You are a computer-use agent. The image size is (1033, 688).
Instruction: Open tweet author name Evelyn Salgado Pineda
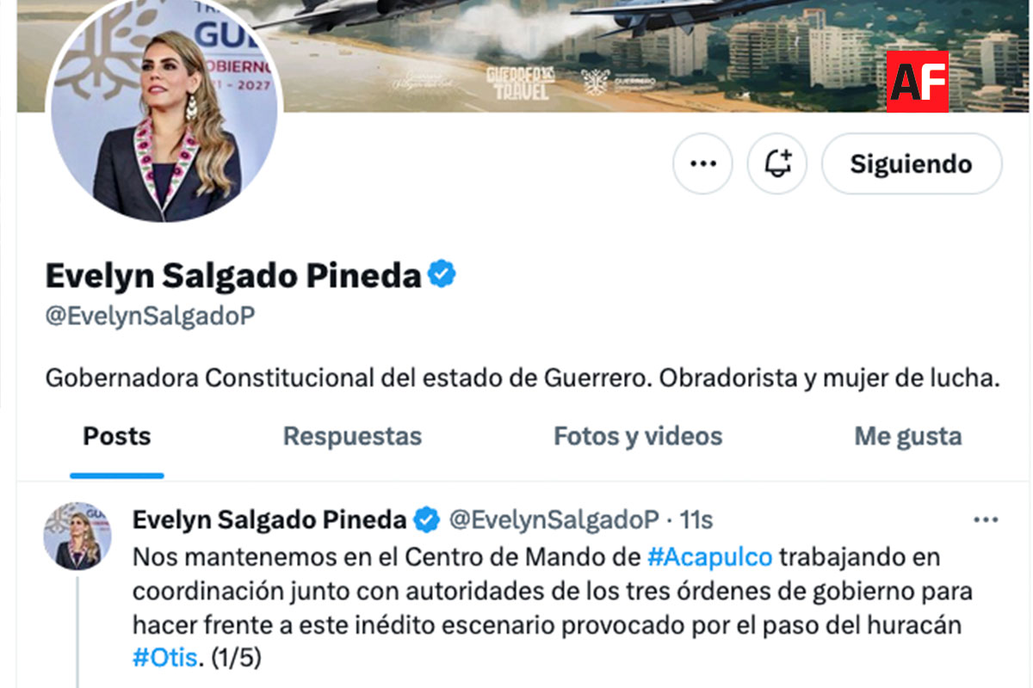pos(269,520)
